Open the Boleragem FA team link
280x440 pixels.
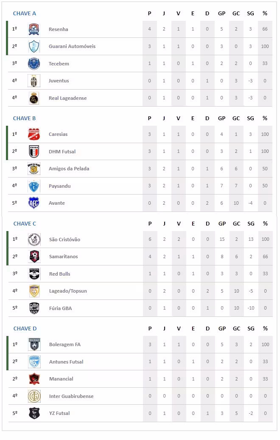point(64,344)
